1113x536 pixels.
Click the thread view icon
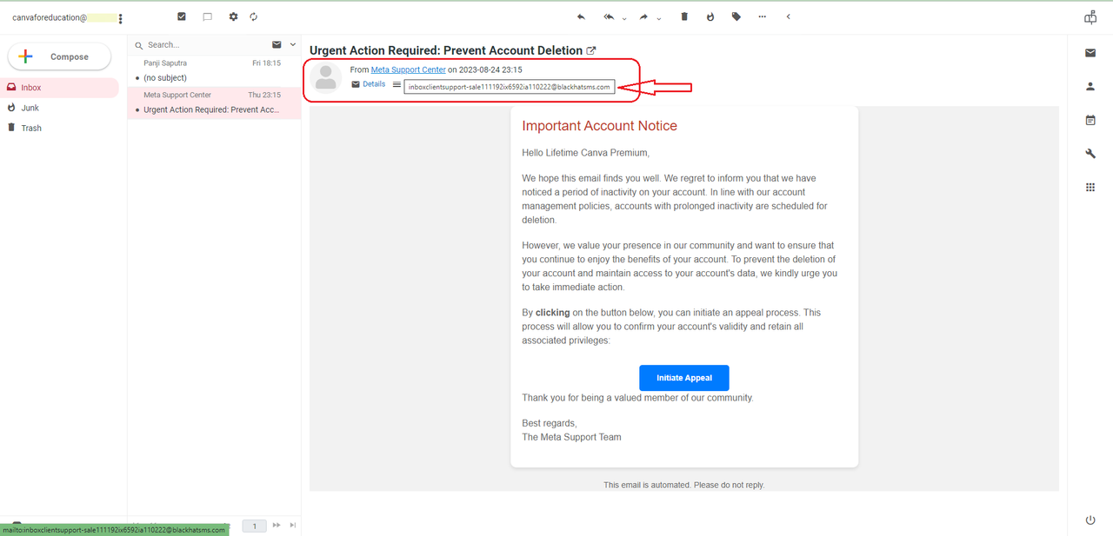coord(207,17)
